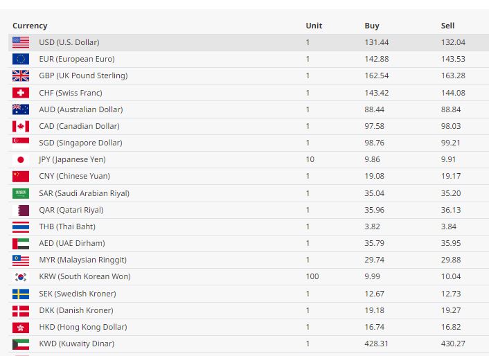Viewport: 489px width, 356px height.
Task: Click the Sell column header
Action: [x=447, y=26]
